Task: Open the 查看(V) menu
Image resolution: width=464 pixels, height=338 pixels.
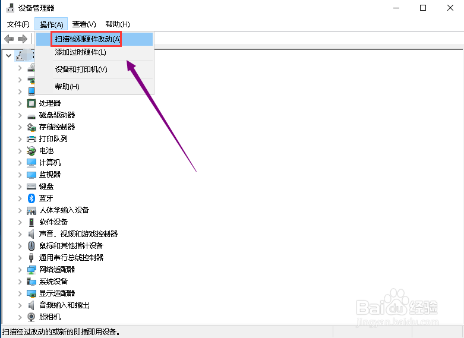Action: pos(84,24)
